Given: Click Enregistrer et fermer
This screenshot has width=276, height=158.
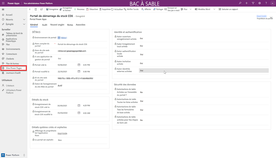Looking at the screenshot, I should (66, 9).
